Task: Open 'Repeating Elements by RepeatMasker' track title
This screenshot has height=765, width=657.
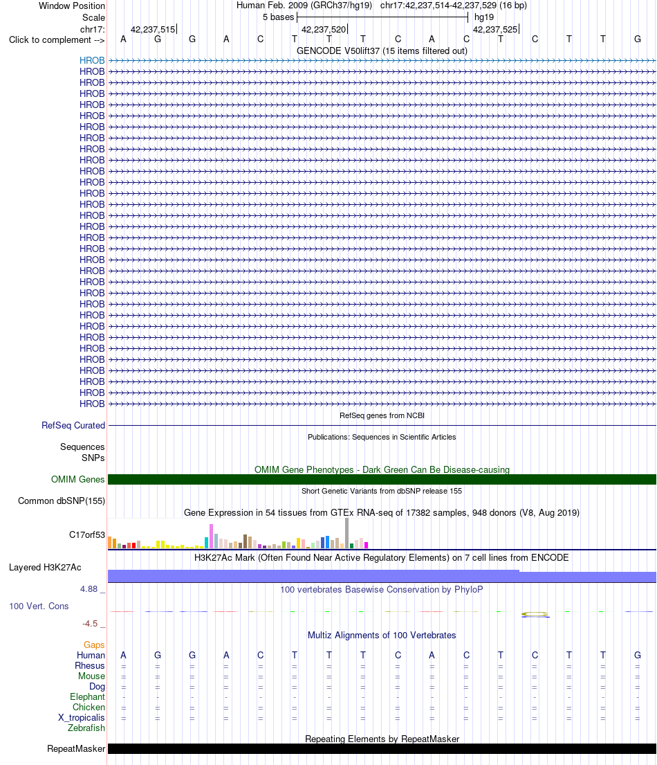Action: pos(382,739)
